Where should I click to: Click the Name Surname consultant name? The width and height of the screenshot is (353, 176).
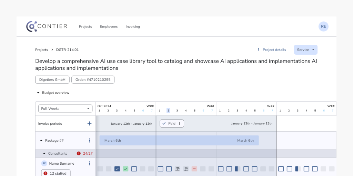coord(62,163)
